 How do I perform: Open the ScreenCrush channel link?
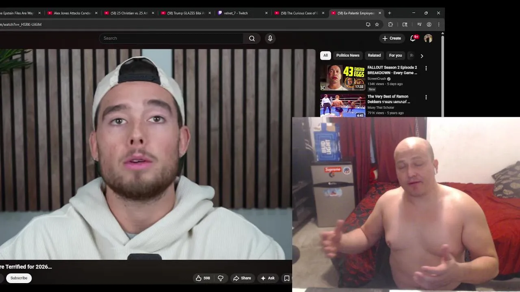pos(377,79)
